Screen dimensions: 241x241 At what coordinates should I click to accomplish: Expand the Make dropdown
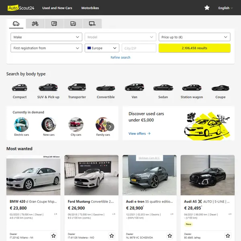46,37
